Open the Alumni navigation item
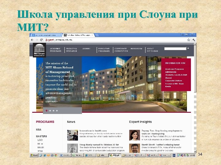 [x=86, y=49]
